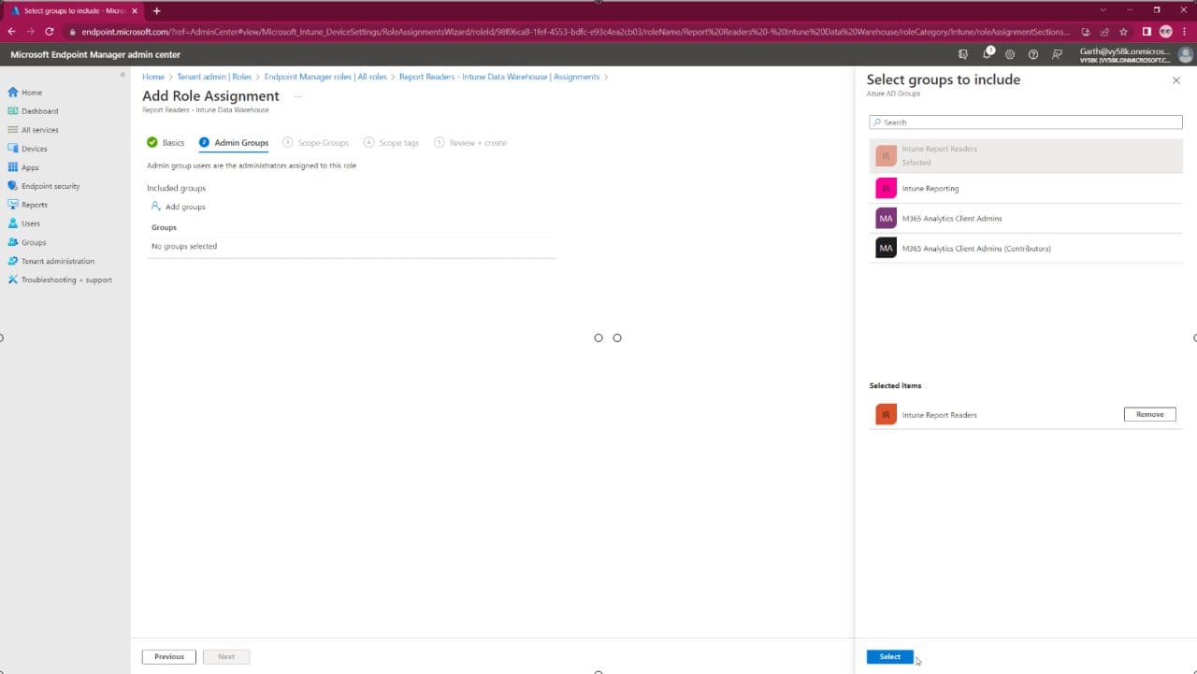The height and width of the screenshot is (674, 1197).
Task: Click the Search field in the groups panel
Action: (1025, 122)
